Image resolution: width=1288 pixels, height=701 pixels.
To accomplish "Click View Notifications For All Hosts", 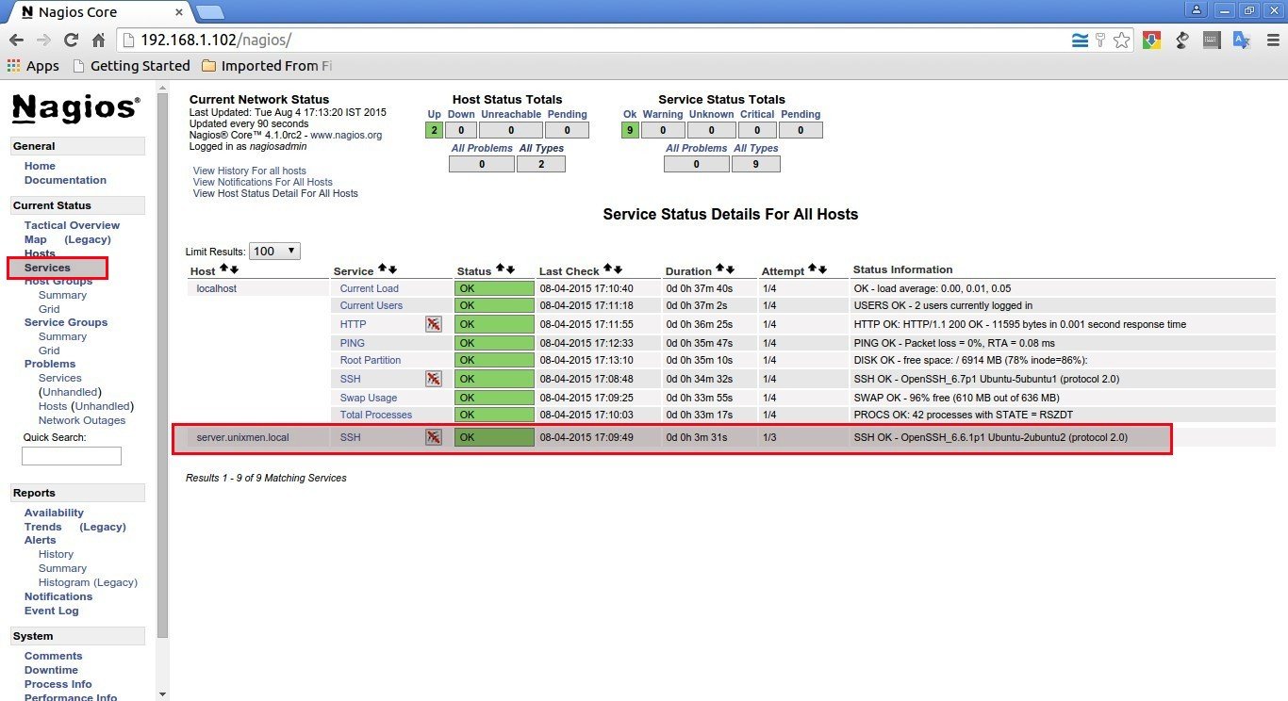I will (262, 182).
